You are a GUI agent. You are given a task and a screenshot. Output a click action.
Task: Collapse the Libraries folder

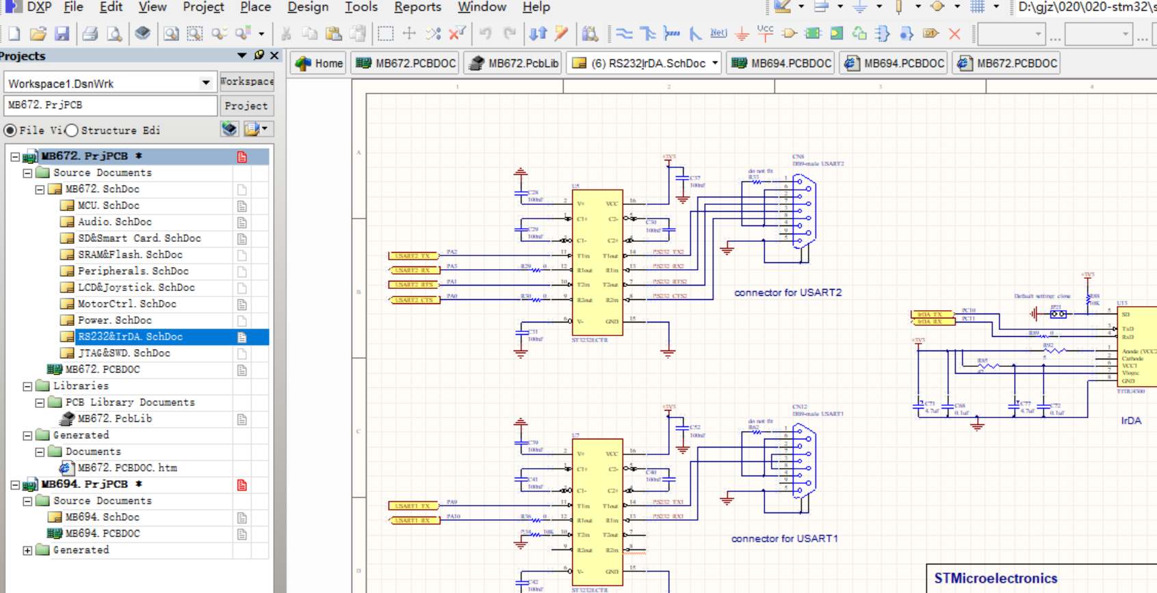pos(27,386)
